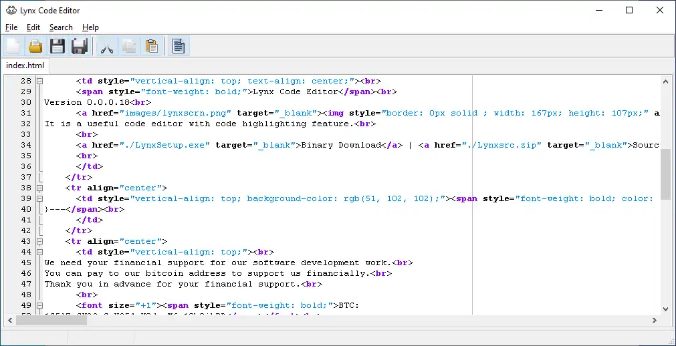Click the horizontal scrollbar right arrow
Viewport: 676px width, 346px height.
[654, 320]
